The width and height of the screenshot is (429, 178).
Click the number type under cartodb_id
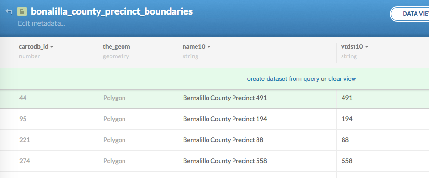[29, 56]
